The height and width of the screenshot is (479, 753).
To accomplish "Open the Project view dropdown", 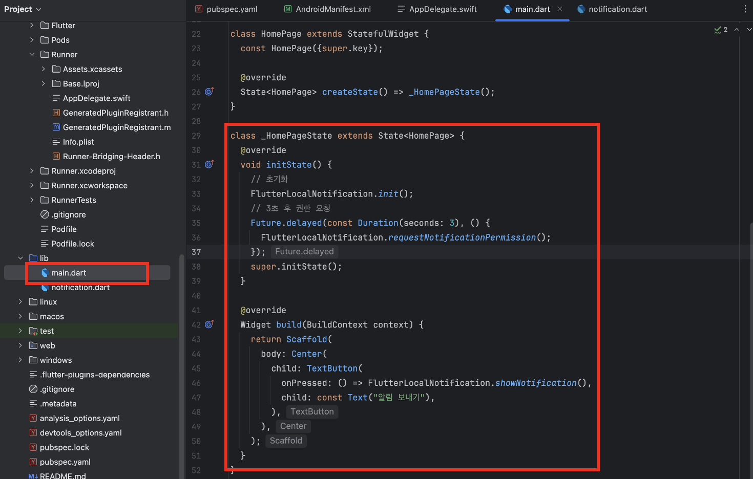I will tap(23, 9).
